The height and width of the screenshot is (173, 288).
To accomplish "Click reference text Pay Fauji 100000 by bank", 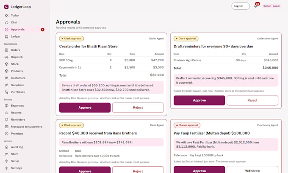I will point(206,155).
